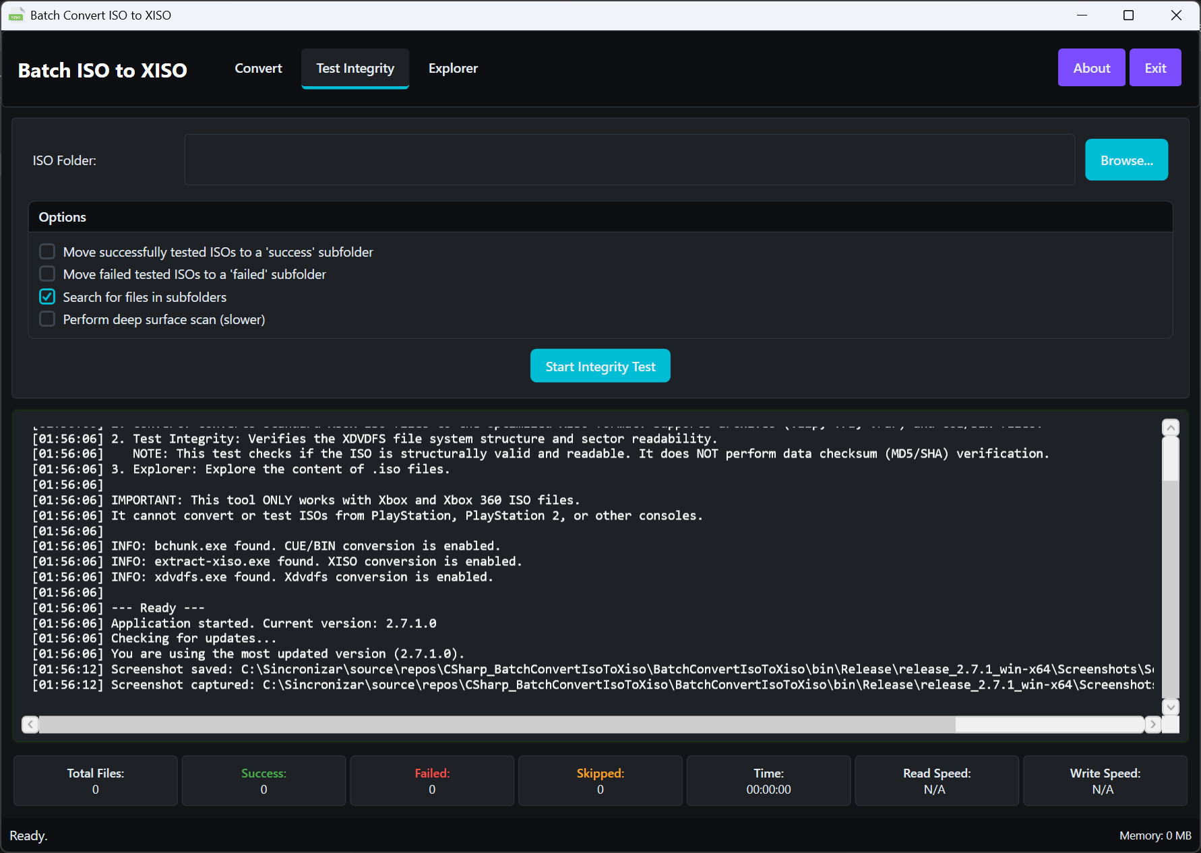Click the 'Ready.' status text

[28, 835]
